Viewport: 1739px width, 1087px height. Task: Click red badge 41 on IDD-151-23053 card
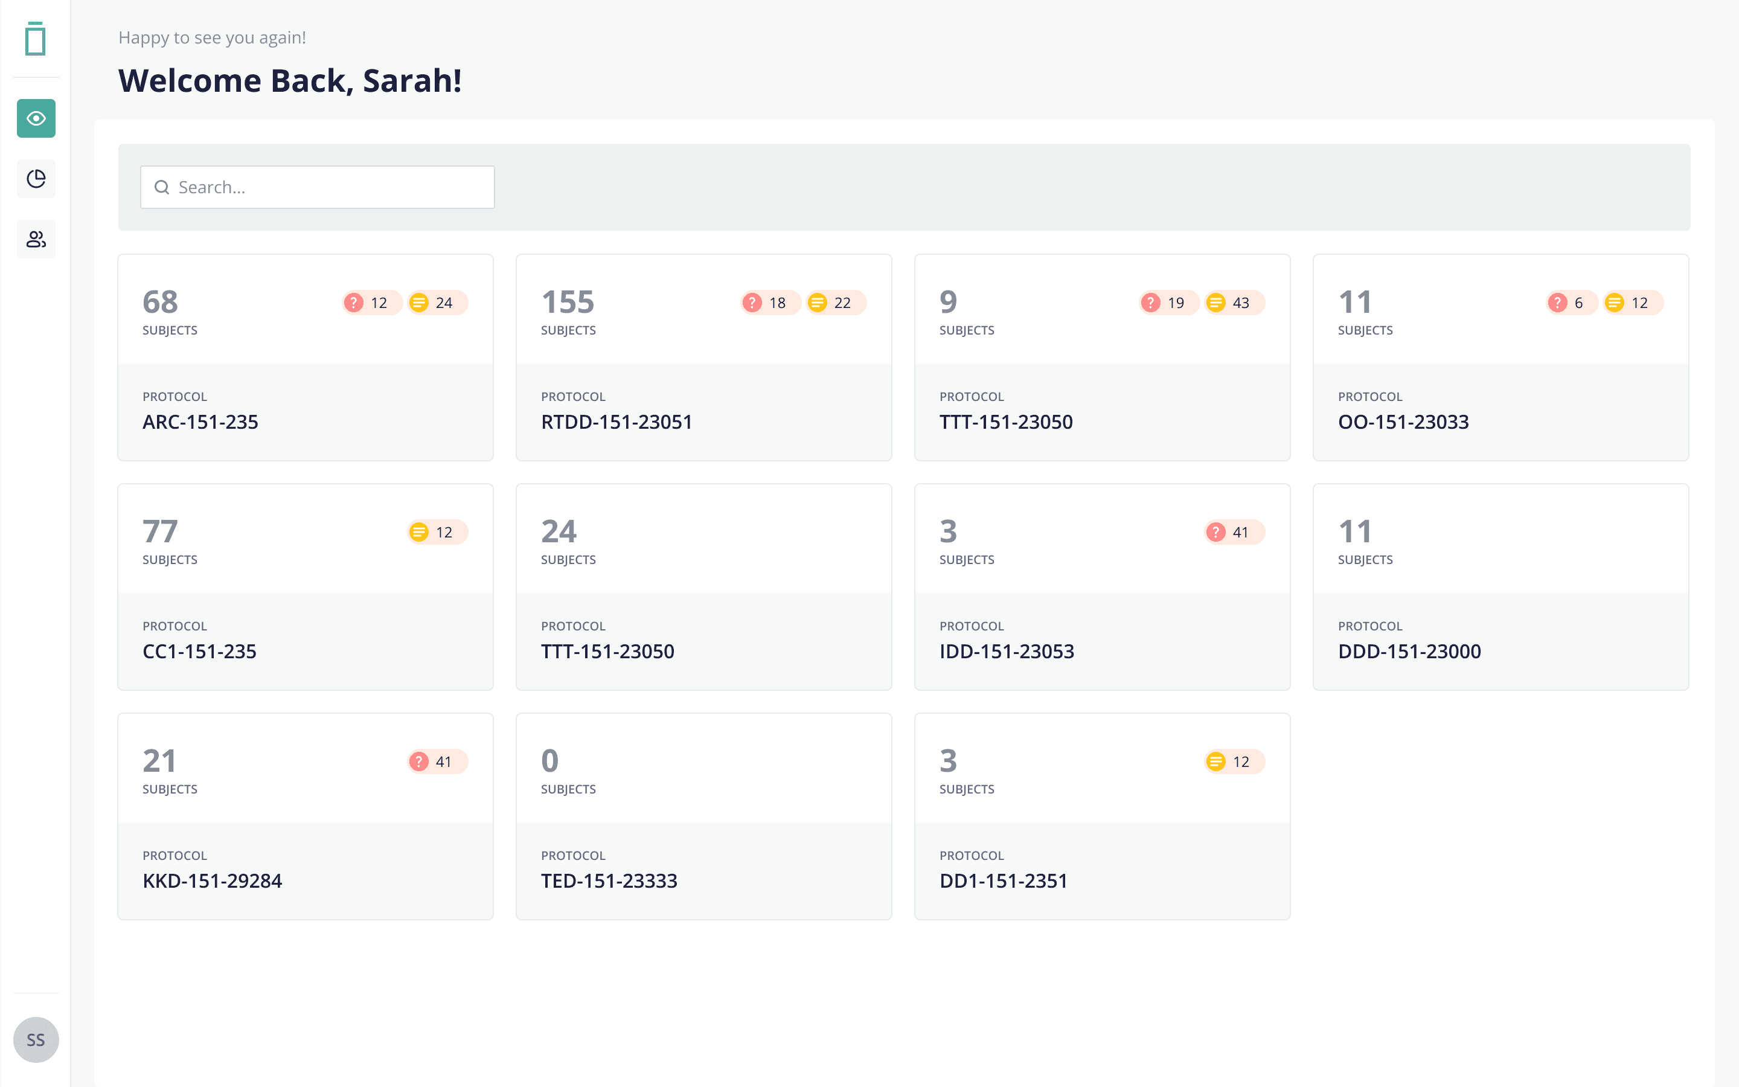pos(1233,532)
